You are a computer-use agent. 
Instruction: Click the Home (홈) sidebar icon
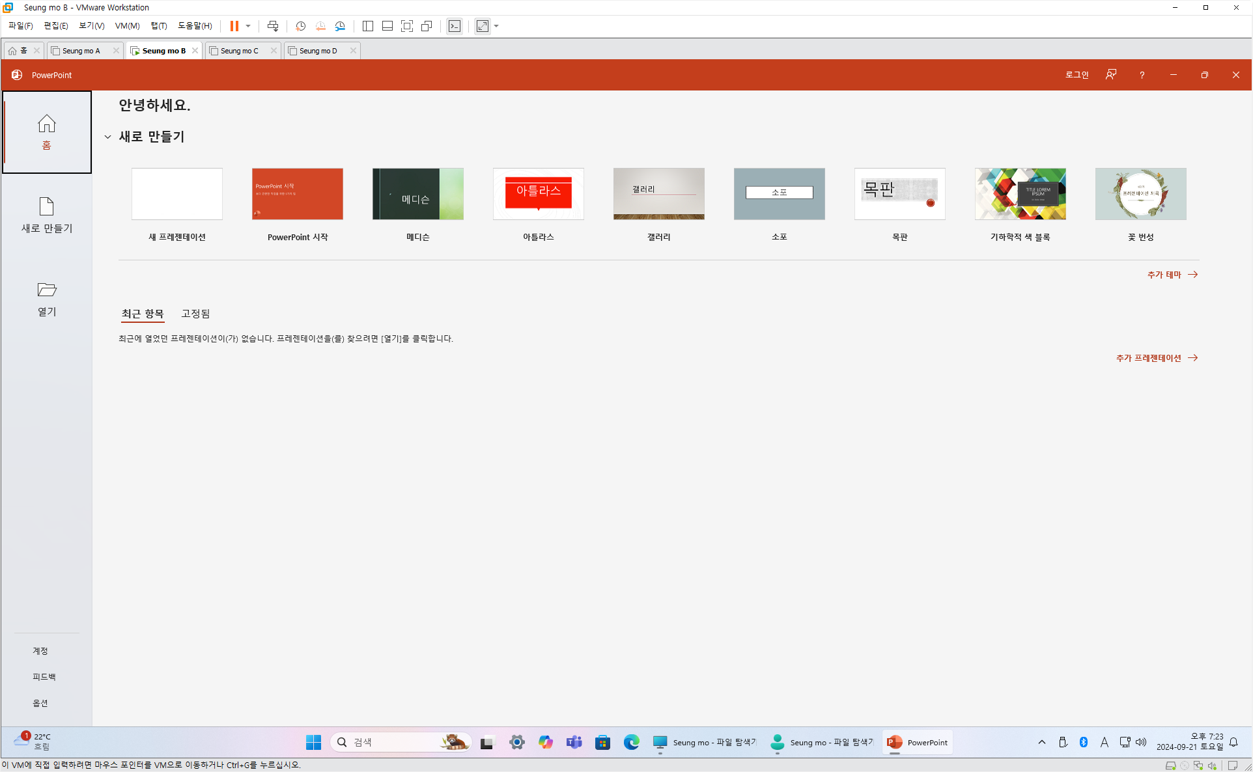pyautogui.click(x=46, y=131)
